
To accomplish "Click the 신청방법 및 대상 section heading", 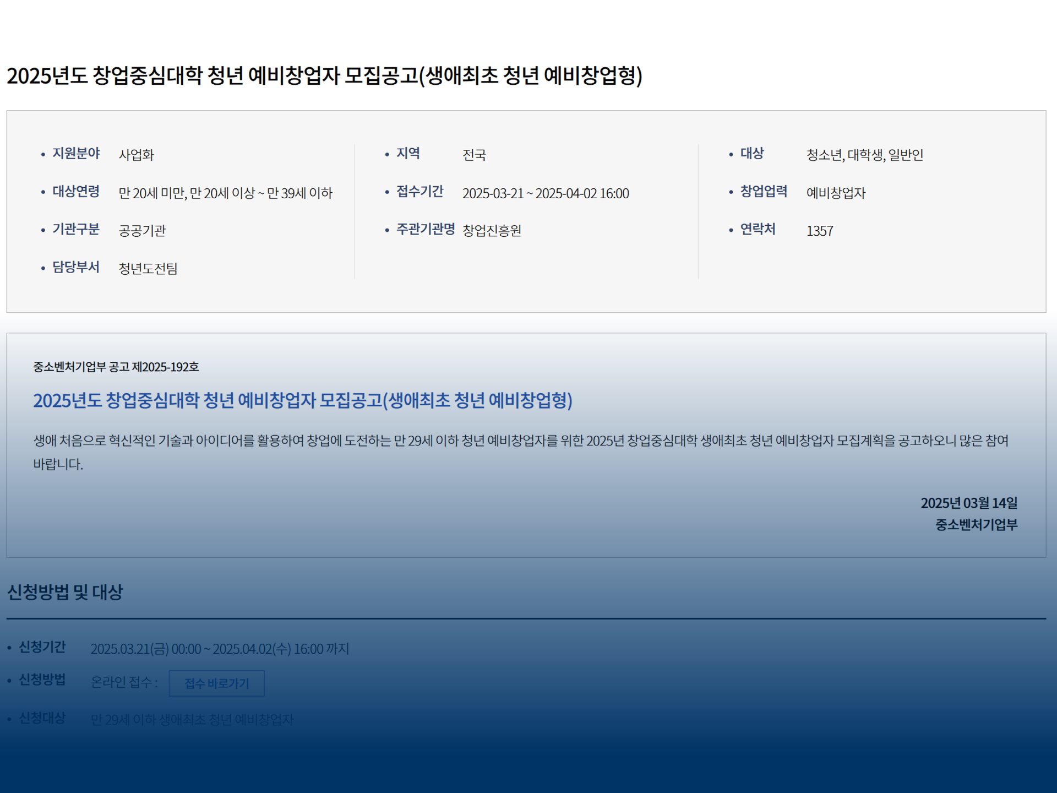I will tap(65, 593).
